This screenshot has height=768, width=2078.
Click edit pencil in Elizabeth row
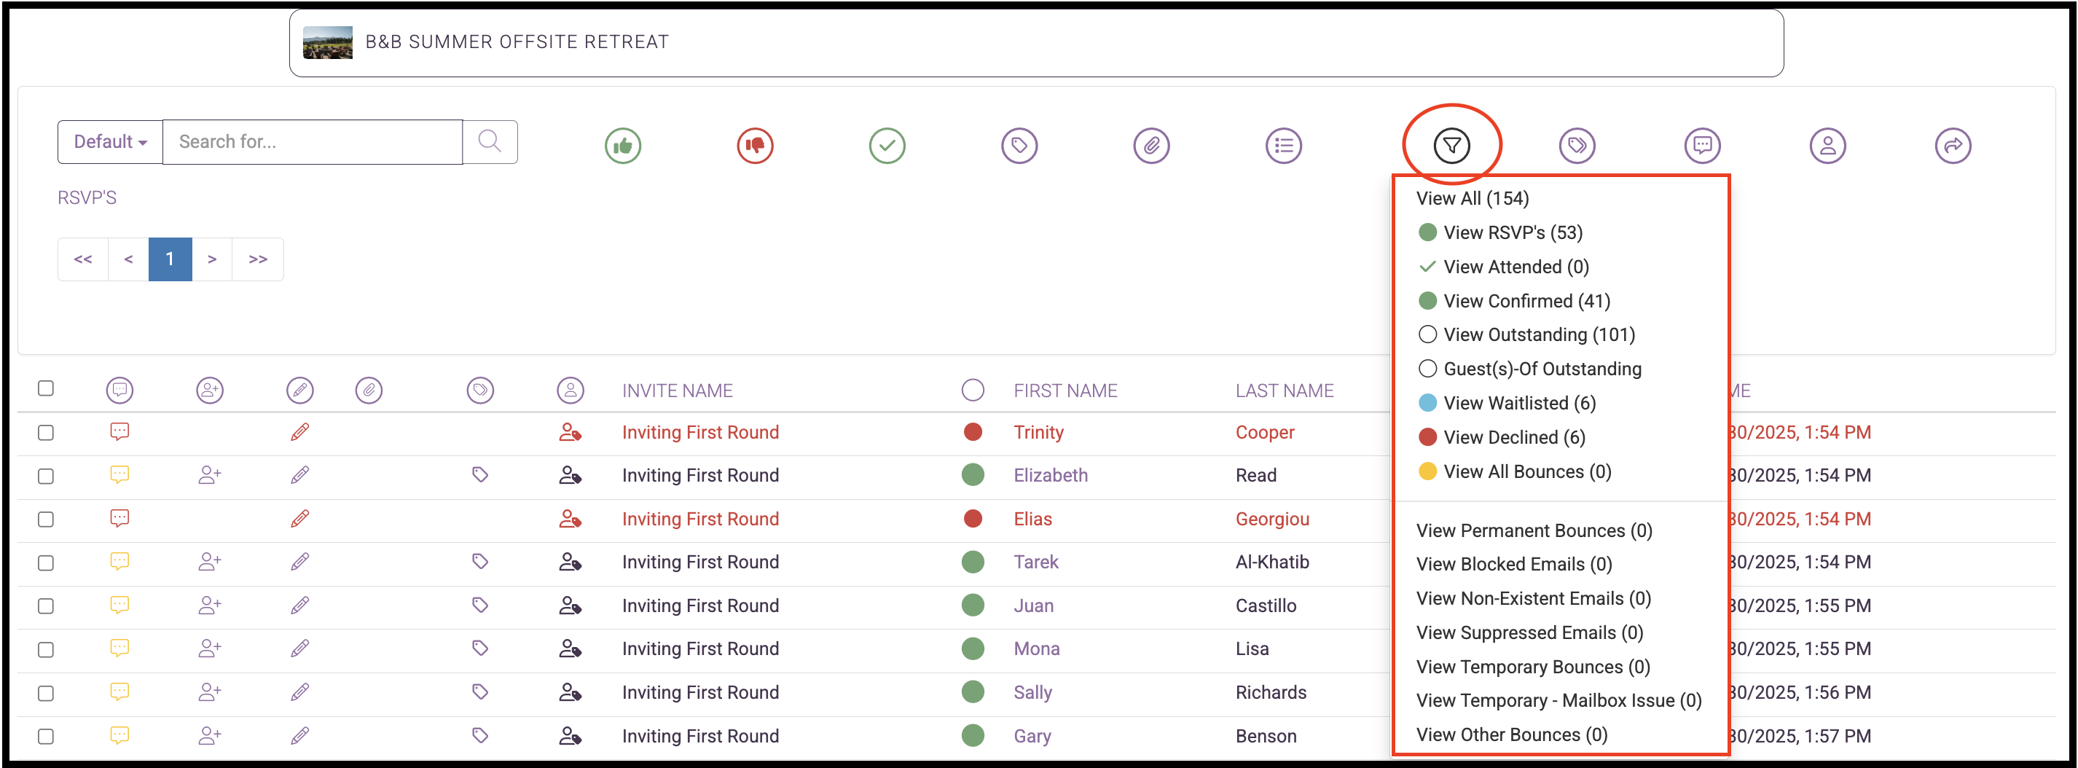tap(300, 475)
